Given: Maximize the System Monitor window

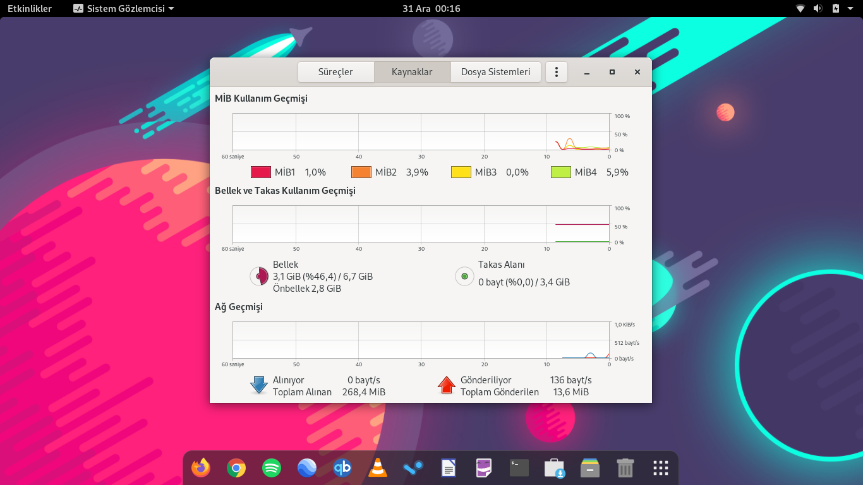Looking at the screenshot, I should (x=612, y=72).
